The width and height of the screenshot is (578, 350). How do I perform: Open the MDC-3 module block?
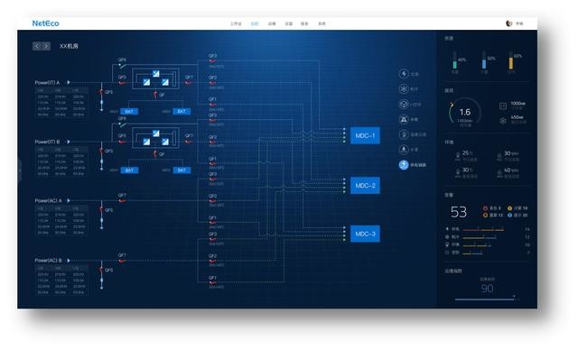tap(365, 234)
